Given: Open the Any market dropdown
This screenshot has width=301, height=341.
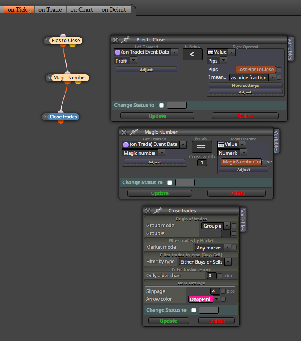Looking at the screenshot, I should [x=227, y=248].
